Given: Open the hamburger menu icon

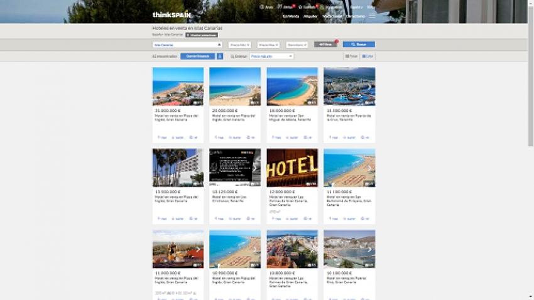Looking at the screenshot, I should (x=372, y=16).
